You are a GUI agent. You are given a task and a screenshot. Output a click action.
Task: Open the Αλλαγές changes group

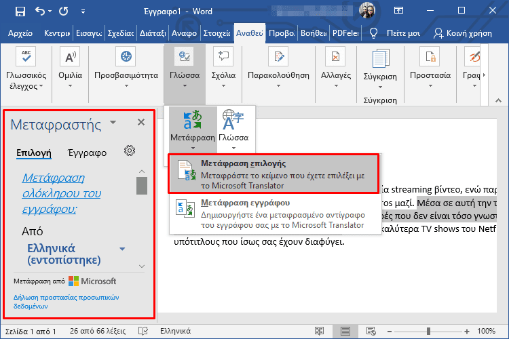(x=336, y=67)
